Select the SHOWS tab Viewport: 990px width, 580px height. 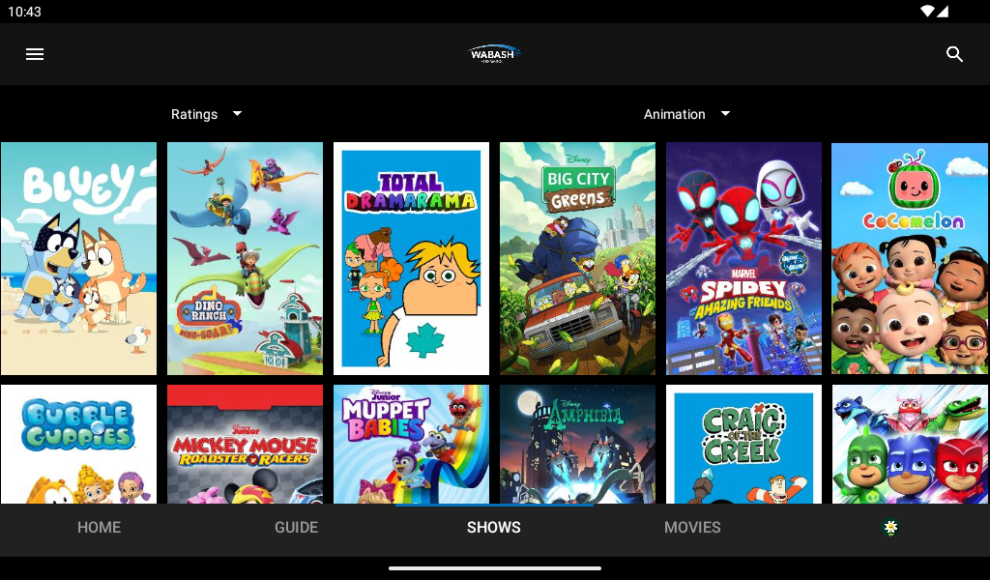(494, 528)
